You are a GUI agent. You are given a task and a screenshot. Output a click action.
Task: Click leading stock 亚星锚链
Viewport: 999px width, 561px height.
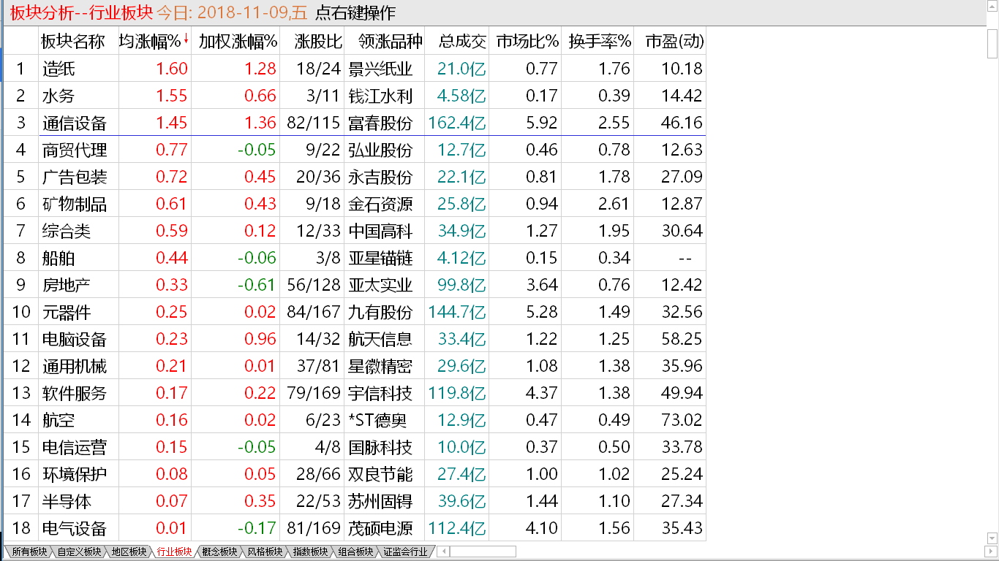[380, 259]
